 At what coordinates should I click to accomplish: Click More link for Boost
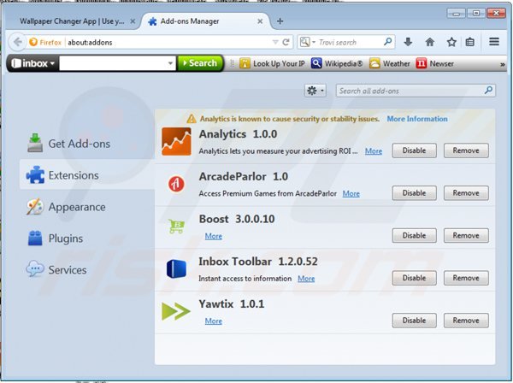click(x=213, y=236)
